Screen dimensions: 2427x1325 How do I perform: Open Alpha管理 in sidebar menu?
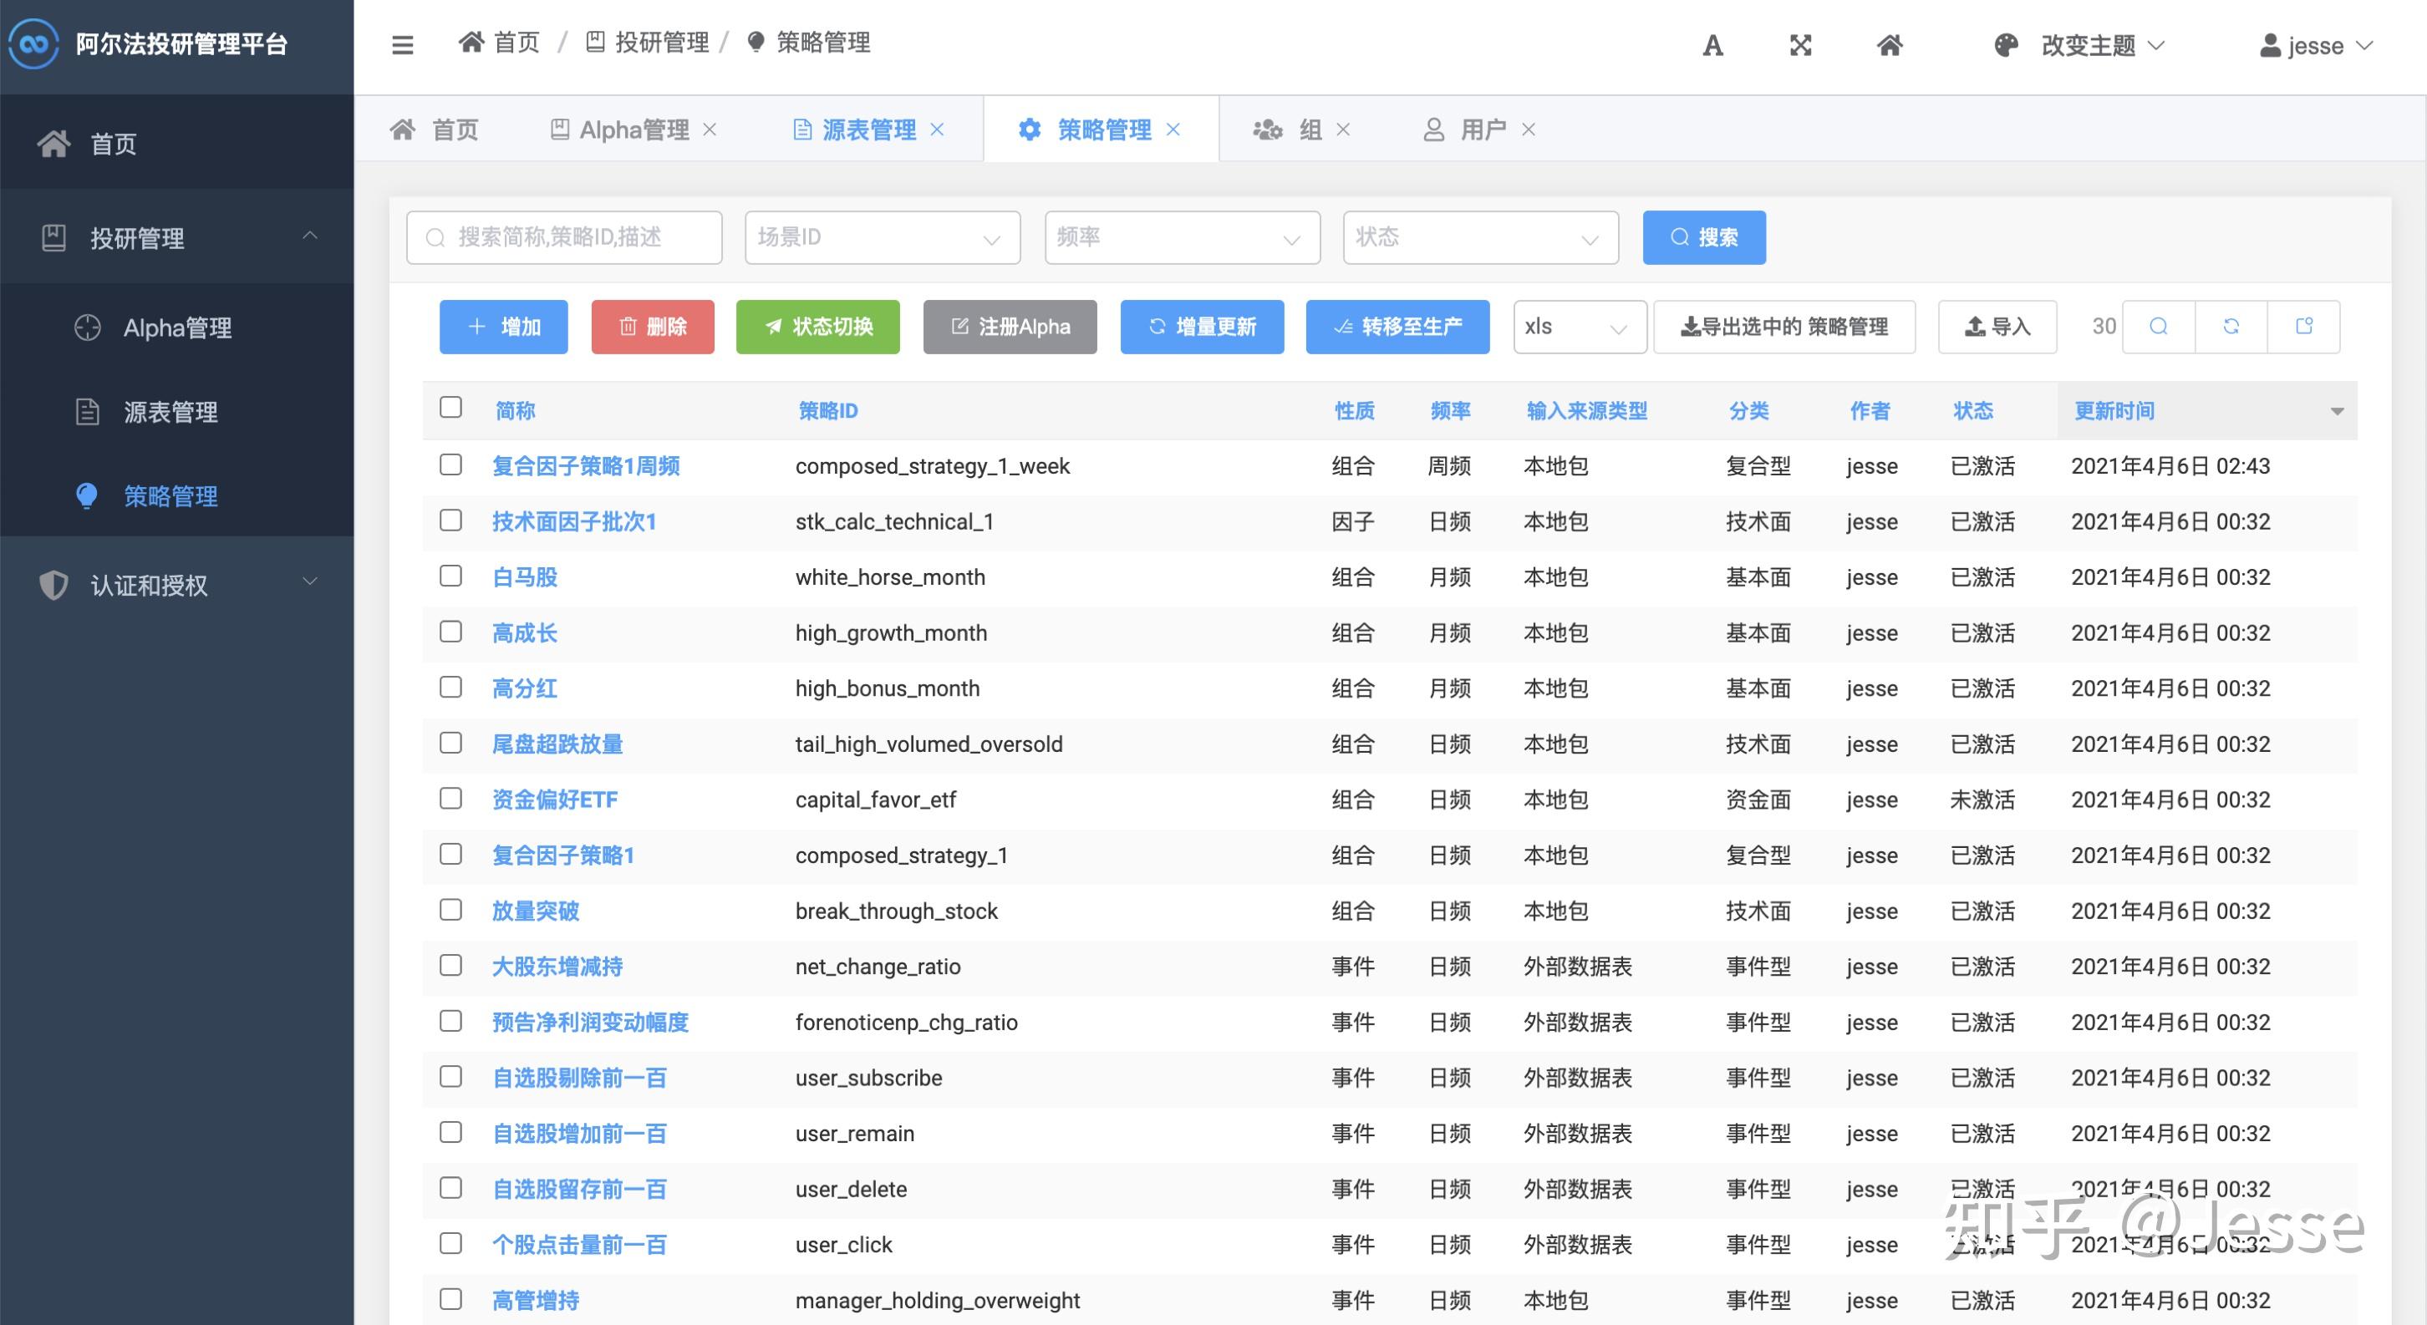[x=177, y=327]
